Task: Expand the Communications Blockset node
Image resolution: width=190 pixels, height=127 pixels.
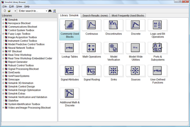Action: tap(3, 27)
